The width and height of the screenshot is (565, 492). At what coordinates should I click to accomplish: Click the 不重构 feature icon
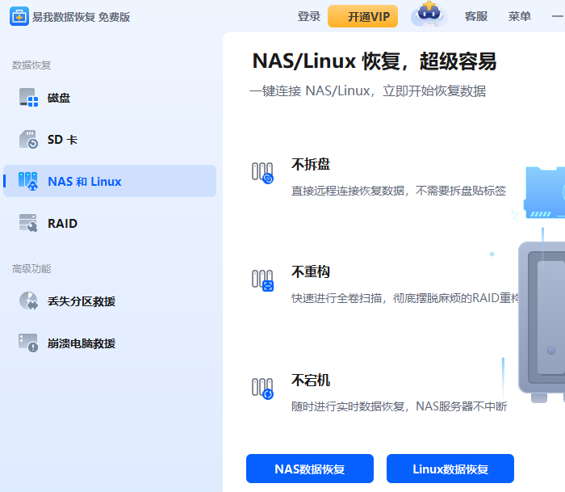[262, 280]
